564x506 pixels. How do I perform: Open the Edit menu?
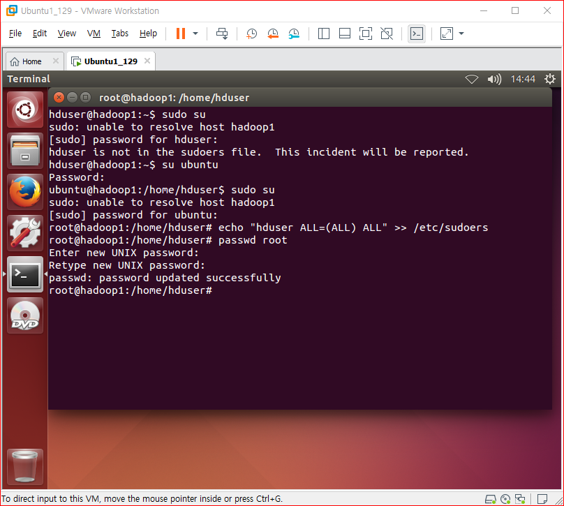(x=40, y=34)
